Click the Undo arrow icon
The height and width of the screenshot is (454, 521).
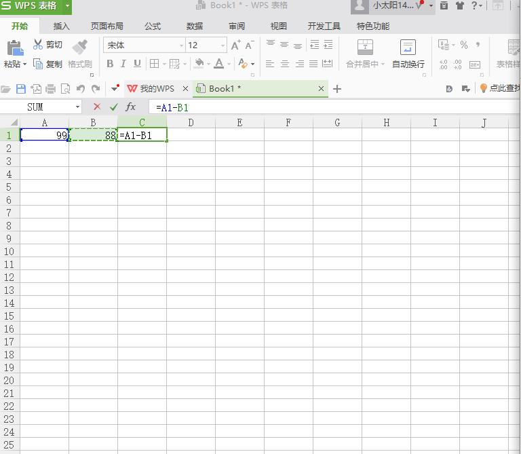[x=81, y=89]
